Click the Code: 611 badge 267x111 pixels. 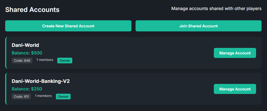point(21,96)
